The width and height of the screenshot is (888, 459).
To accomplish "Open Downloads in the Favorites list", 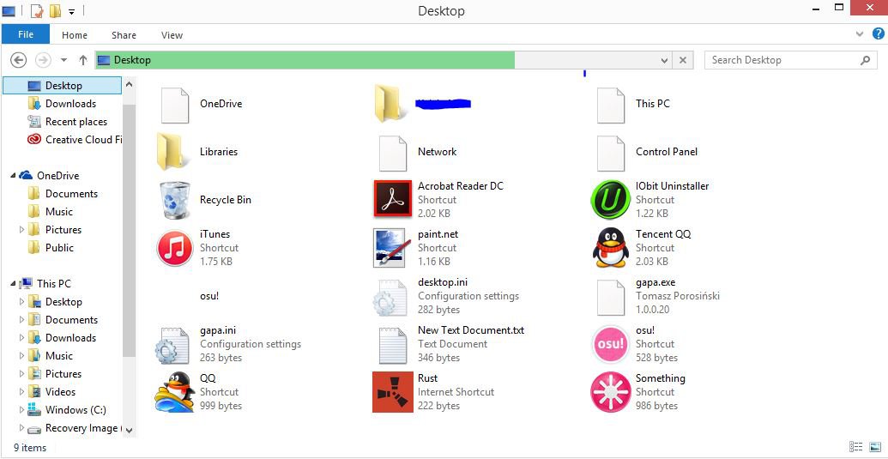I will tap(63, 104).
